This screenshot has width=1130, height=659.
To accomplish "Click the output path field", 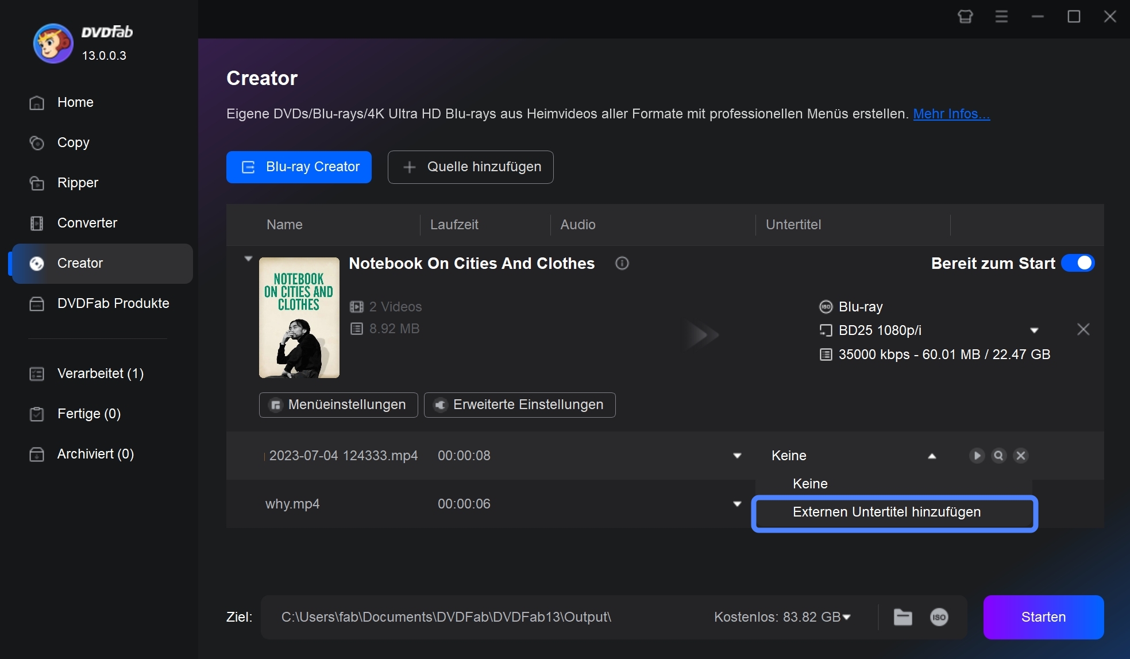I will pyautogui.click(x=446, y=617).
